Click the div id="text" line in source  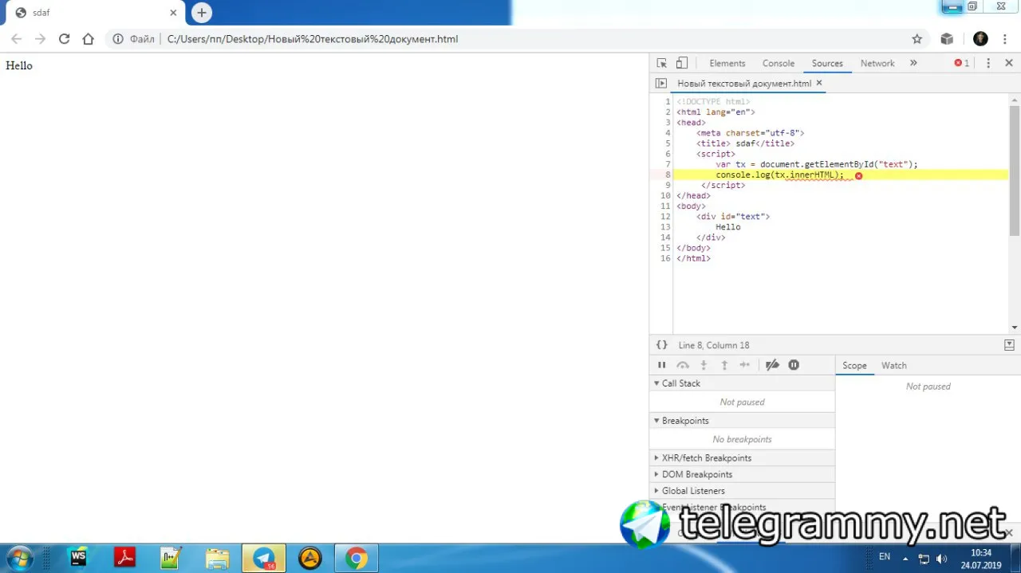coord(733,216)
